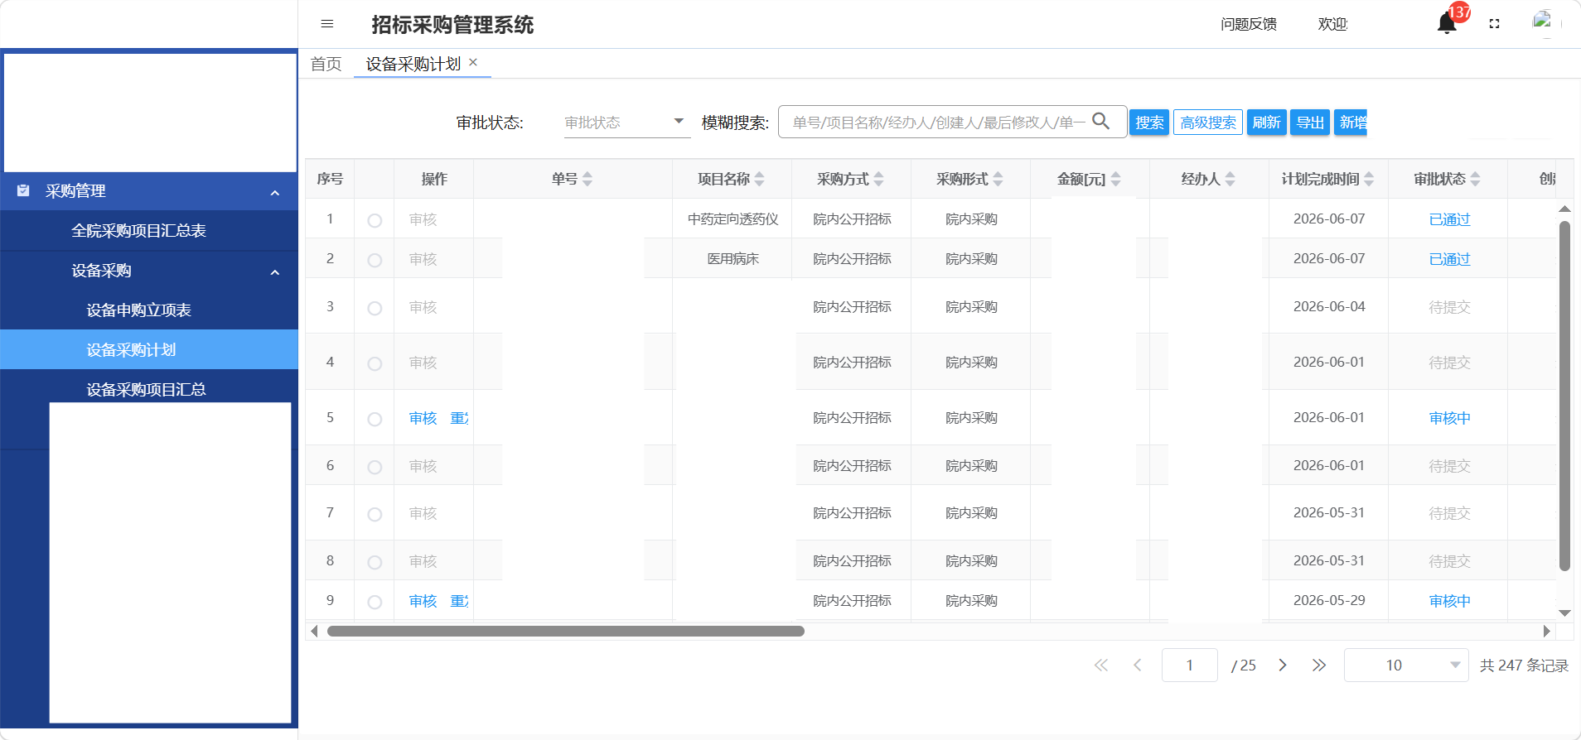Go to the last page with double-arrow icon
The image size is (1581, 740).
pos(1319,665)
